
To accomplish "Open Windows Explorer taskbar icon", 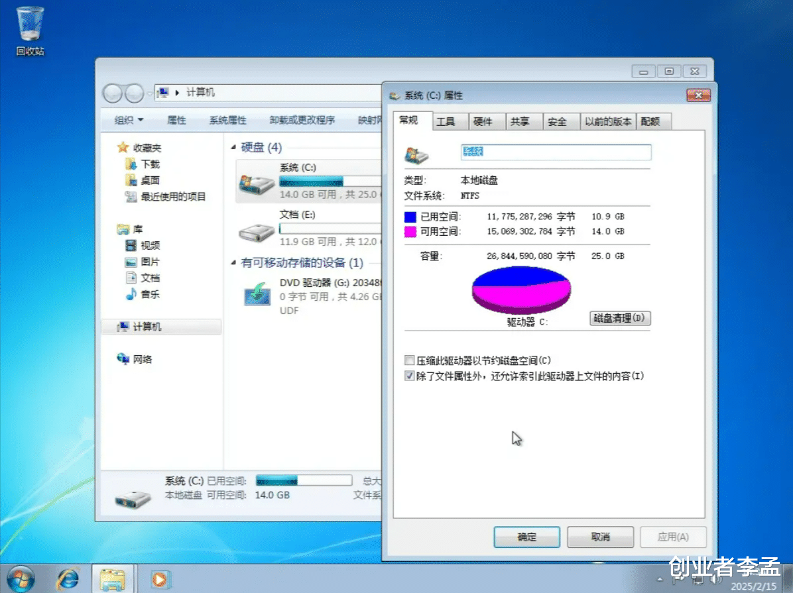I will pyautogui.click(x=112, y=580).
